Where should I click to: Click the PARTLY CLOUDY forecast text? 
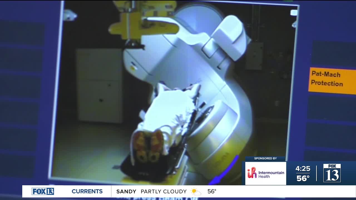(164, 191)
